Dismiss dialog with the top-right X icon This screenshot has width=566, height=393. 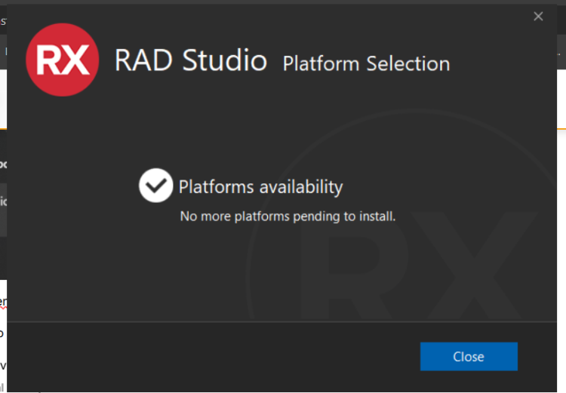coord(538,17)
